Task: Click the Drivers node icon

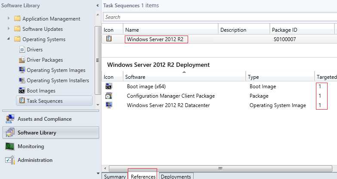Action: pyautogui.click(x=22, y=49)
